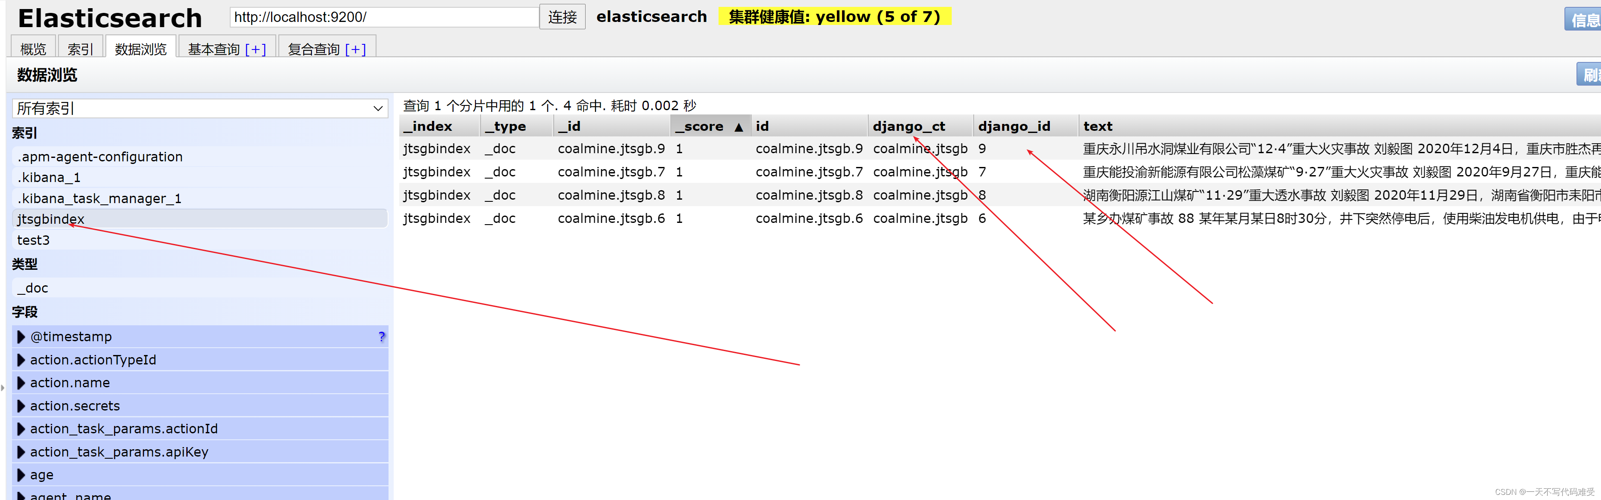Click the 连接 connect button
The height and width of the screenshot is (500, 1601).
click(562, 17)
